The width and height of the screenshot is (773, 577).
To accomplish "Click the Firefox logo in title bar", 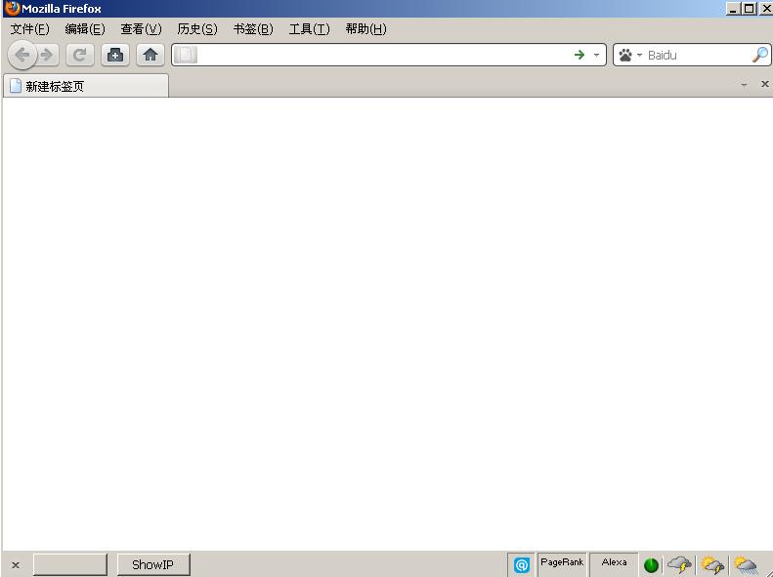I will click(x=12, y=9).
